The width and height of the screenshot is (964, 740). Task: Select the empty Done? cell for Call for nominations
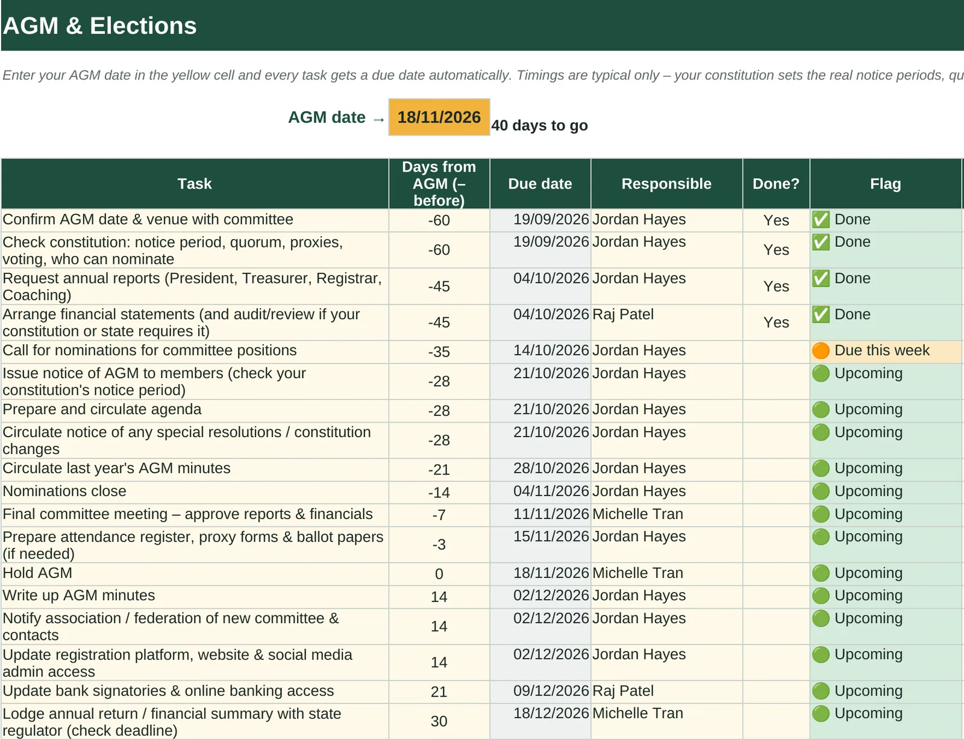click(x=776, y=352)
